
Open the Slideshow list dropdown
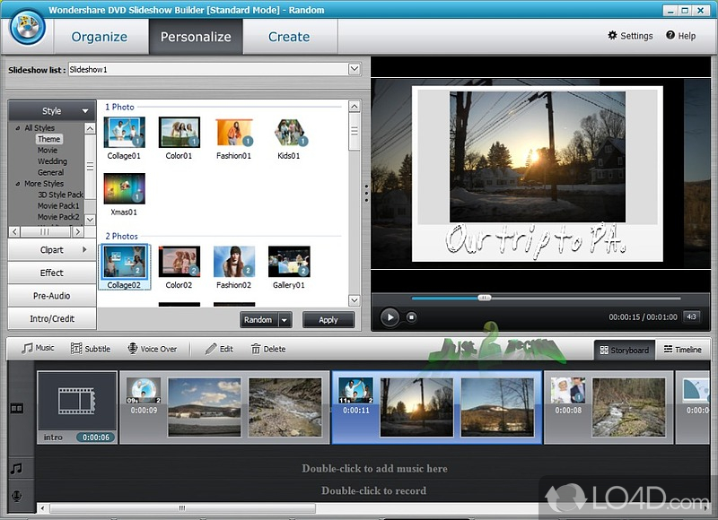[355, 69]
